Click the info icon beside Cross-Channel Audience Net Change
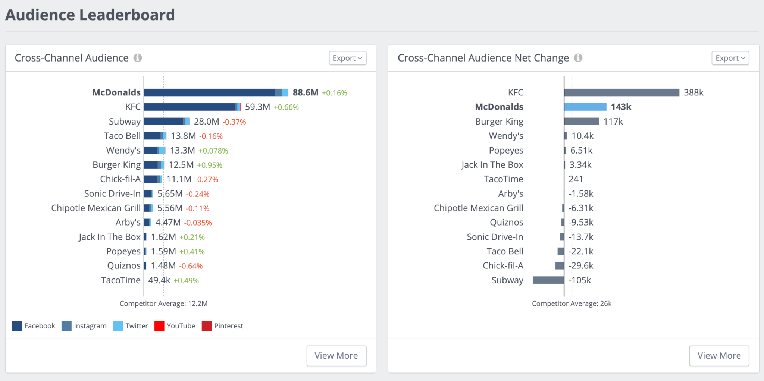Screen dimensions: 764x381 coord(579,58)
